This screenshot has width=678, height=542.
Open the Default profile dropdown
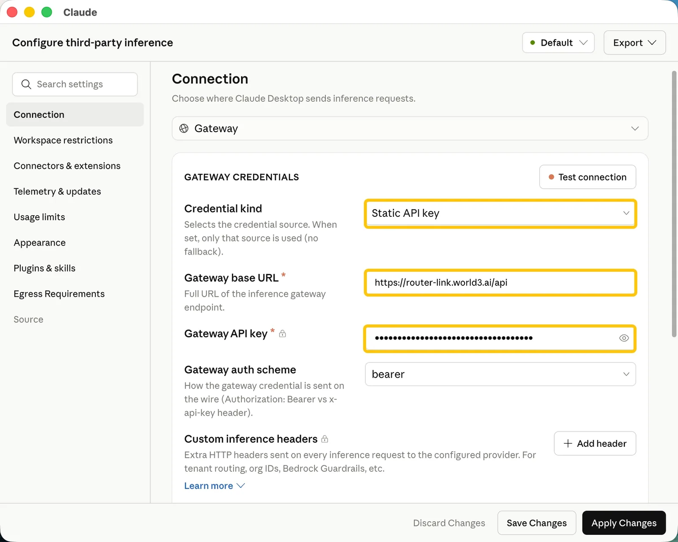(558, 43)
